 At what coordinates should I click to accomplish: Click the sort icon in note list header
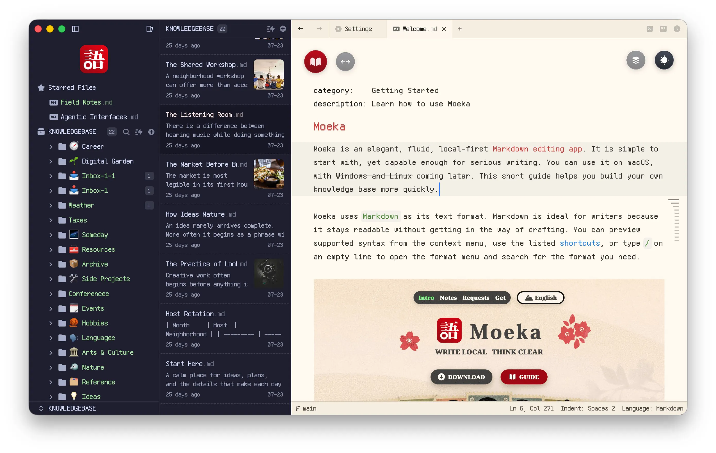point(270,29)
